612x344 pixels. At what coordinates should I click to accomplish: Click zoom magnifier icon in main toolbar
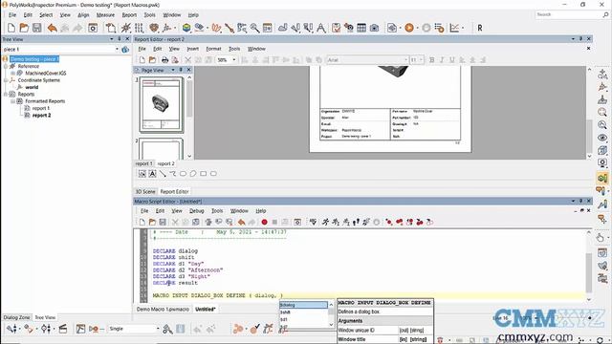point(254,28)
